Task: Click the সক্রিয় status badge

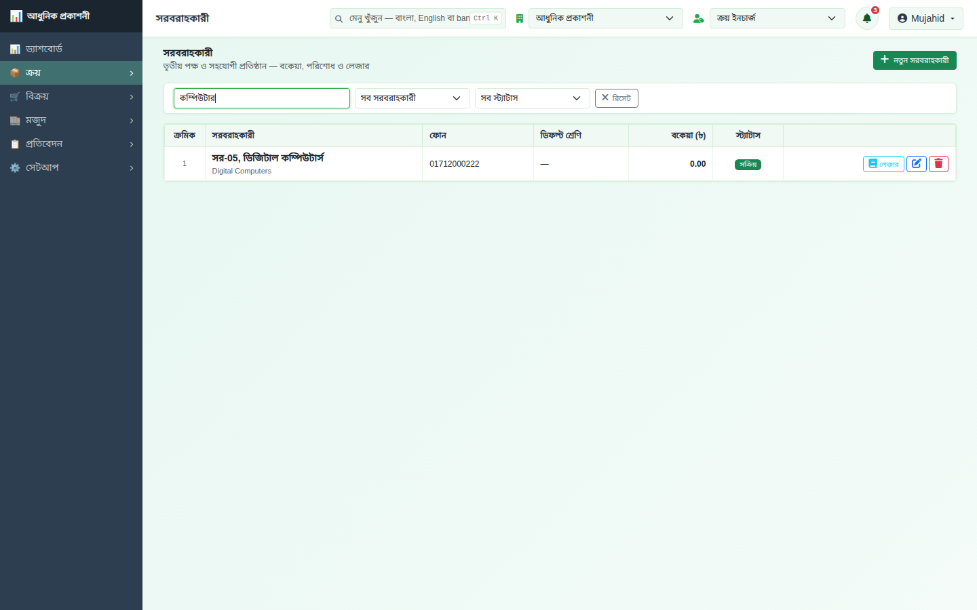Action: [748, 165]
